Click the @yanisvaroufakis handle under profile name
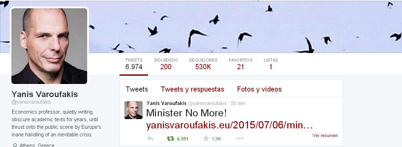 [31, 102]
